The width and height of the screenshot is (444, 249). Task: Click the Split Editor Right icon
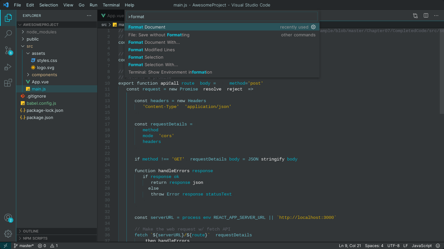426,16
